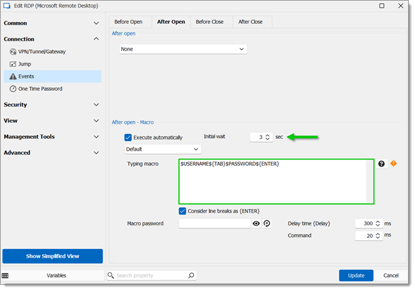Image resolution: width=415 pixels, height=291 pixels.
Task: Switch to the Before Open tab
Action: (128, 22)
